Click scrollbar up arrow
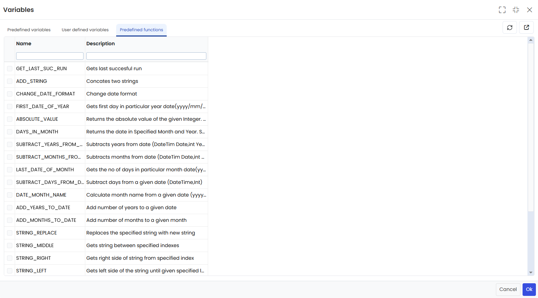 531,40
